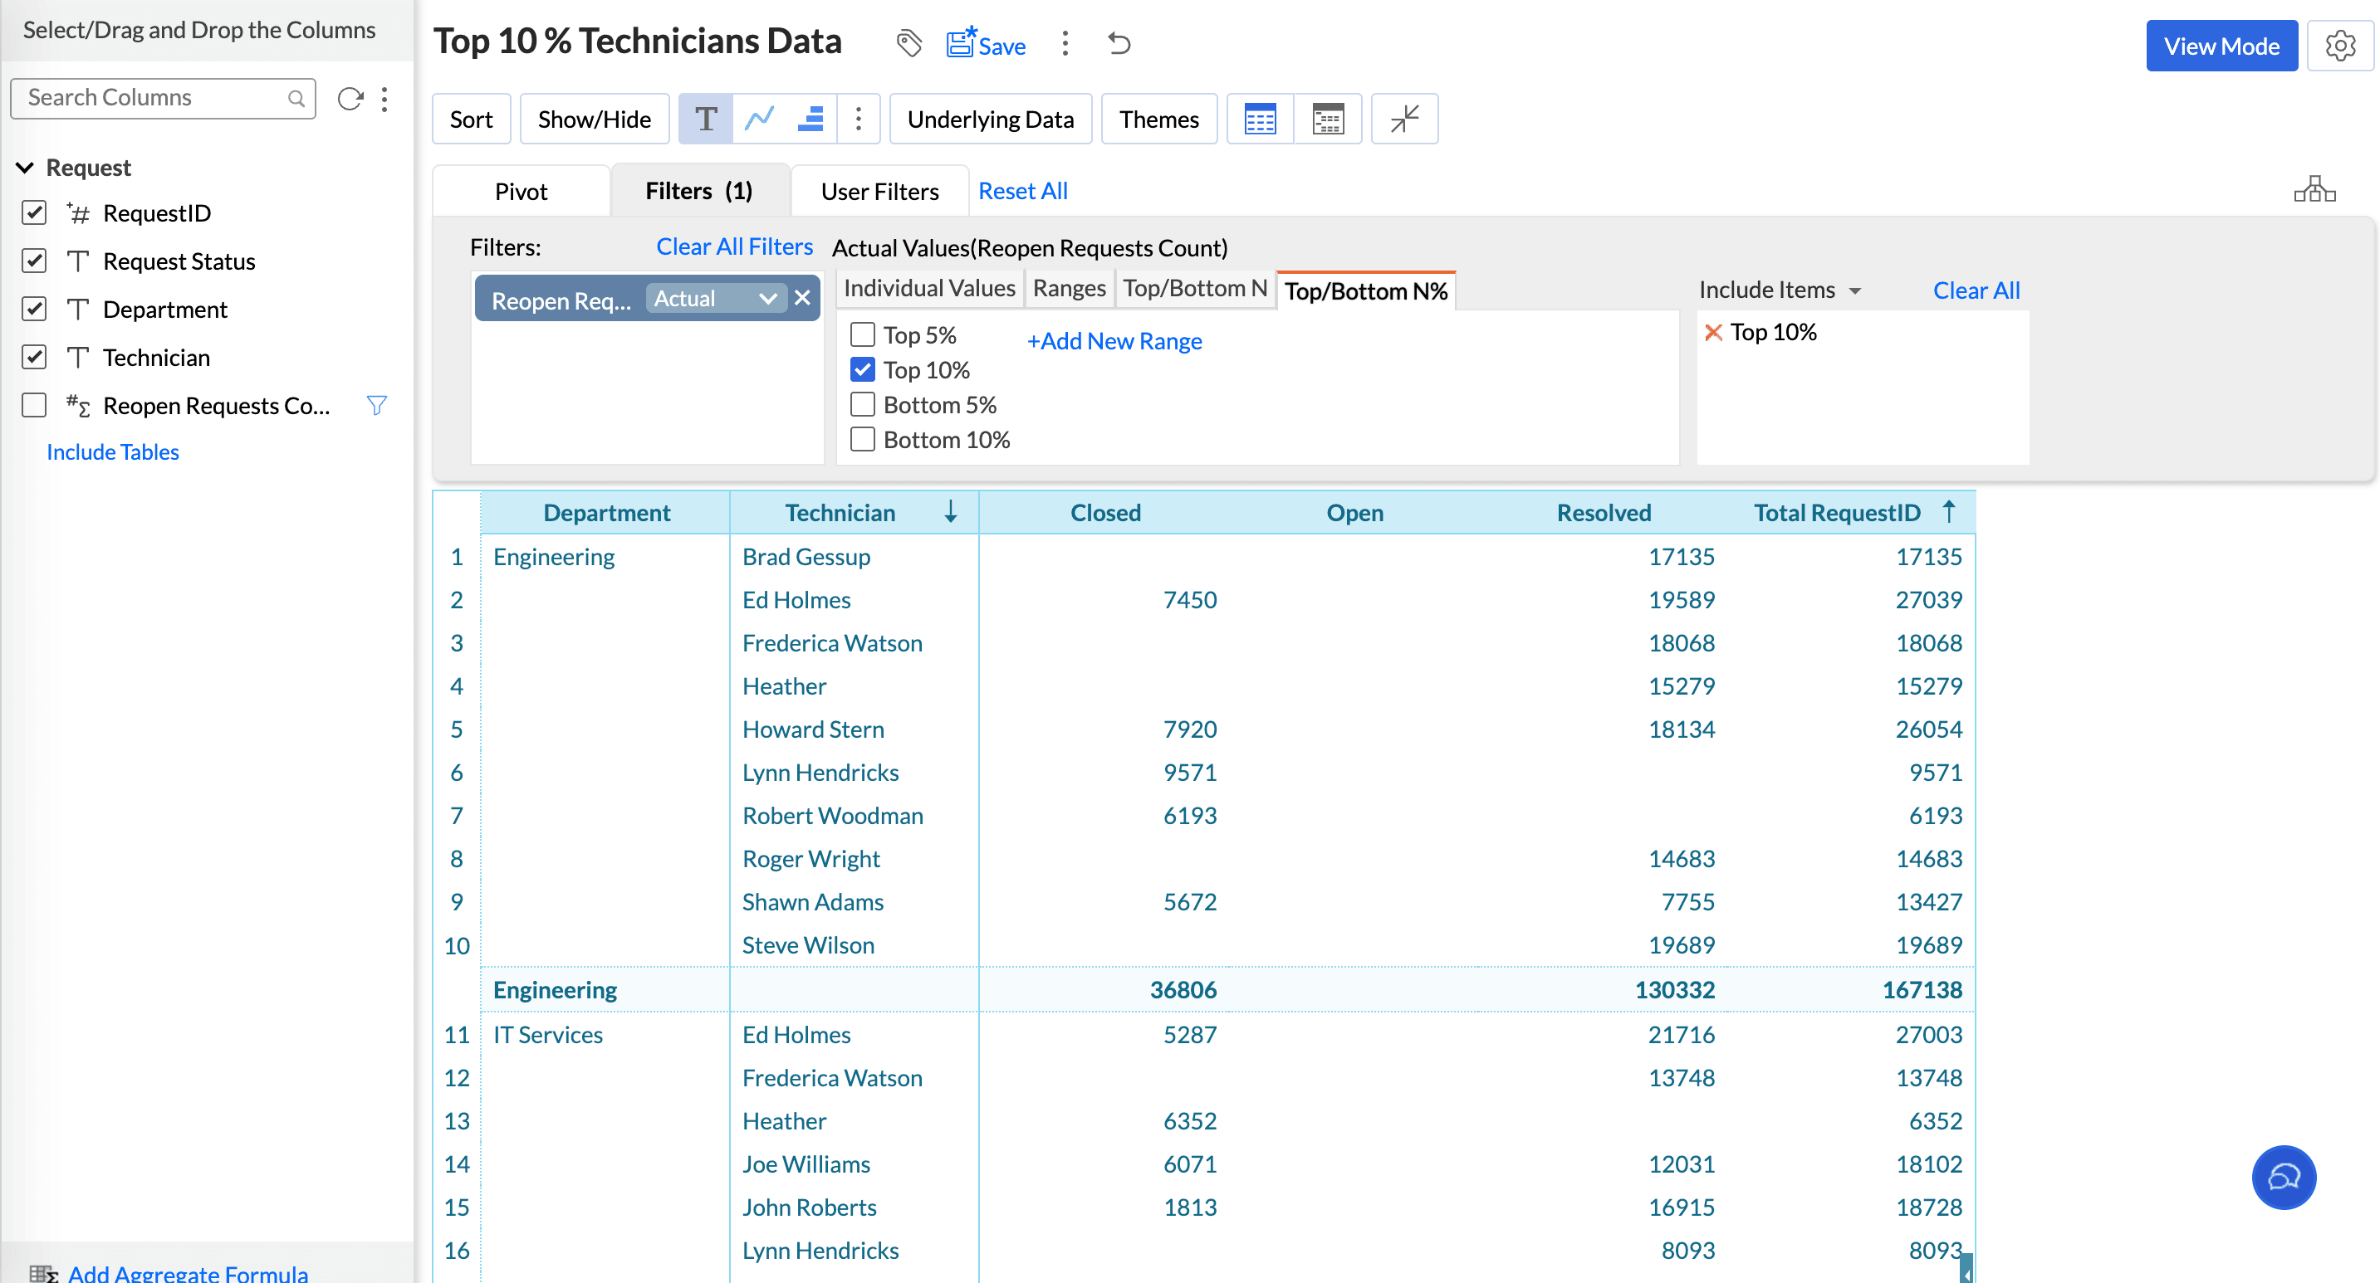Select the Ranges filter tab
Screen dimensions: 2380x1283
1068,289
